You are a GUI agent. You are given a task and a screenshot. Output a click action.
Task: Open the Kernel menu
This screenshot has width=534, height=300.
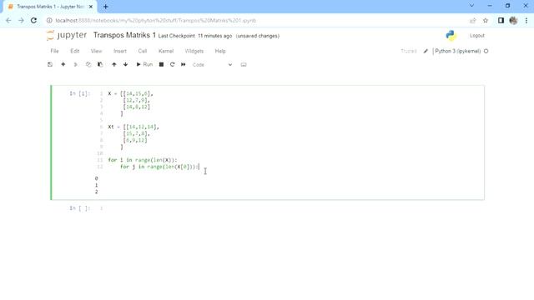pos(166,51)
